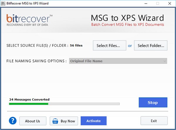Click 'Batch Convert MSG Files to XPS Documents' subtitle
Screen dimensions: 176x130
tap(128, 24)
